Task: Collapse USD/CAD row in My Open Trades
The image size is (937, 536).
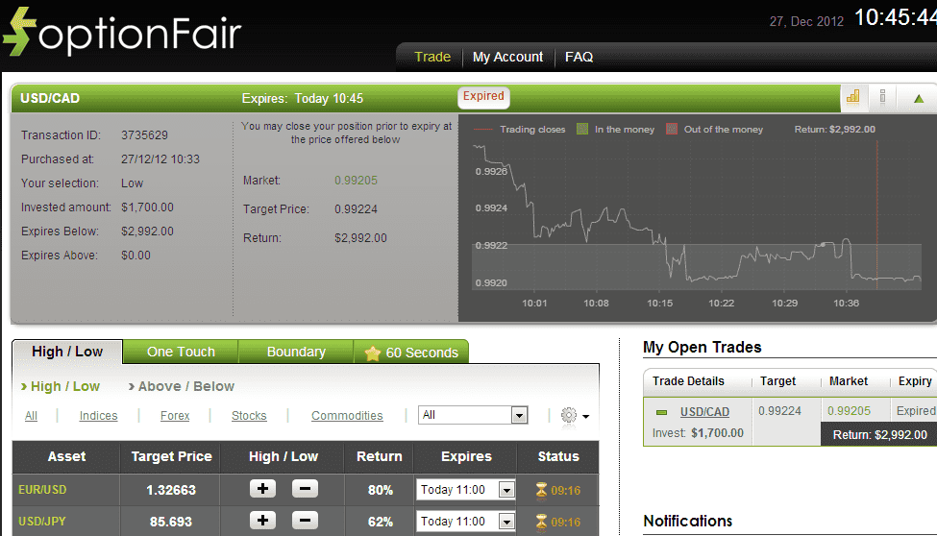Action: pos(661,412)
